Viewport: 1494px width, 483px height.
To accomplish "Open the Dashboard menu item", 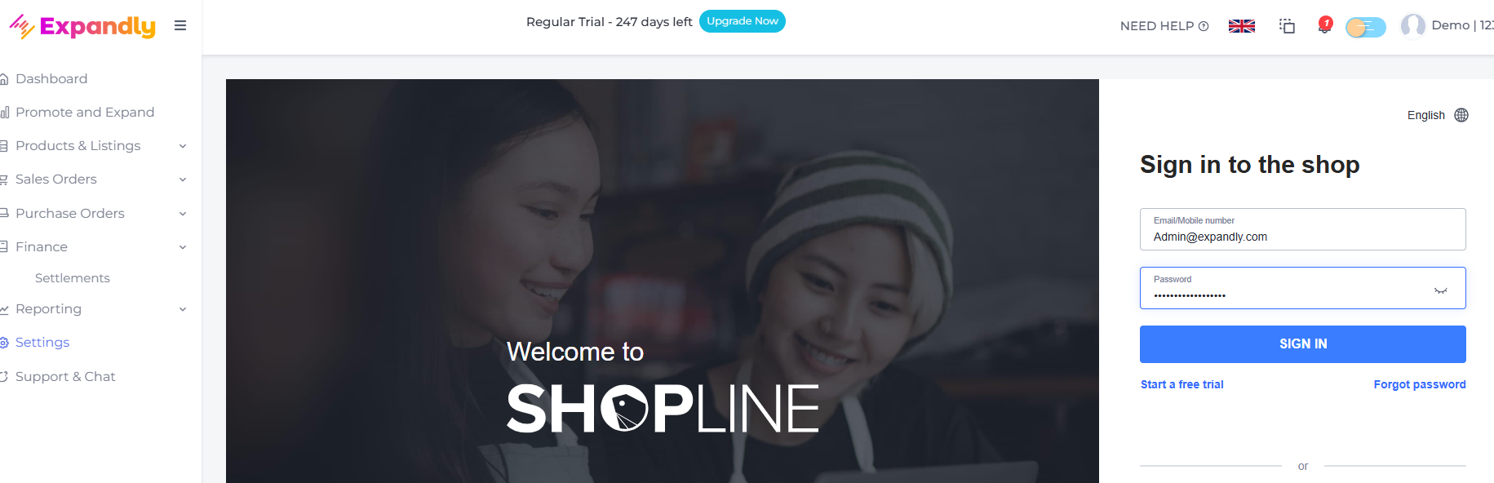I will coord(51,79).
